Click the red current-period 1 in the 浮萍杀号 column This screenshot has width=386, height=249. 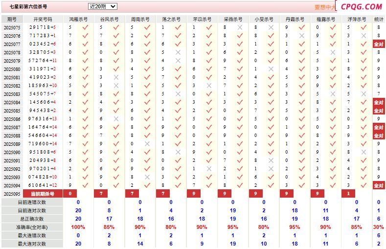click(348, 194)
